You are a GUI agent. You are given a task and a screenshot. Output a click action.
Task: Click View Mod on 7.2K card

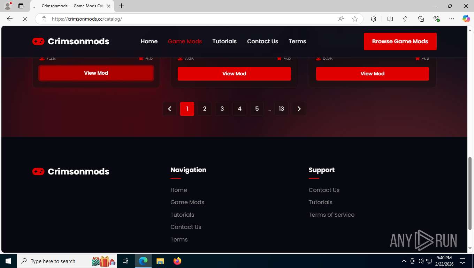tap(96, 73)
